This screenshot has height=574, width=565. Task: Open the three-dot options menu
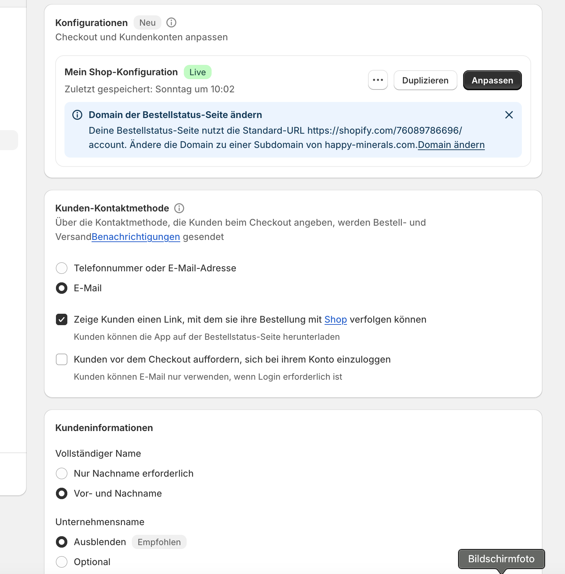(378, 80)
